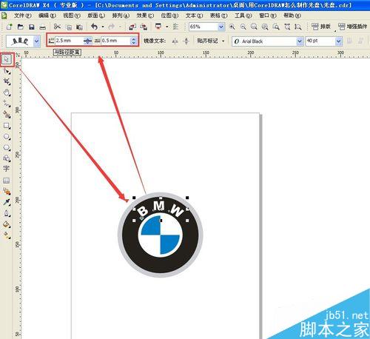This screenshot has width=370, height=339.
Task: Click the 增强插件 toolbar button
Action: click(353, 27)
